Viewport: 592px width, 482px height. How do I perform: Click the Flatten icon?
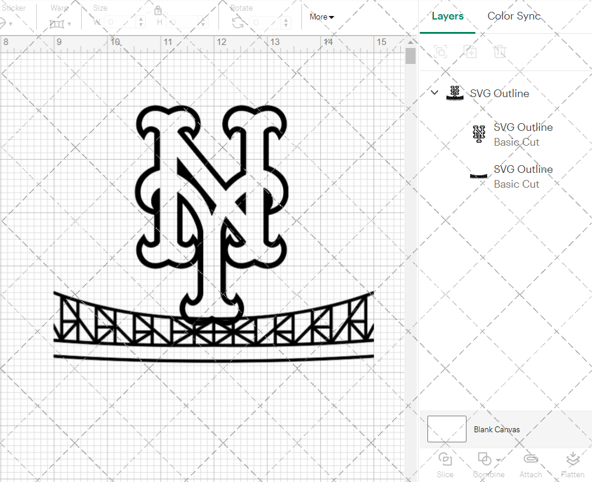coord(572,459)
